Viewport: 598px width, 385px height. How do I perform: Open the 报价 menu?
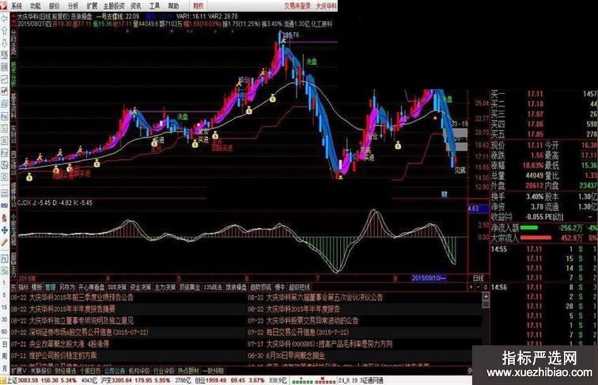click(x=54, y=6)
